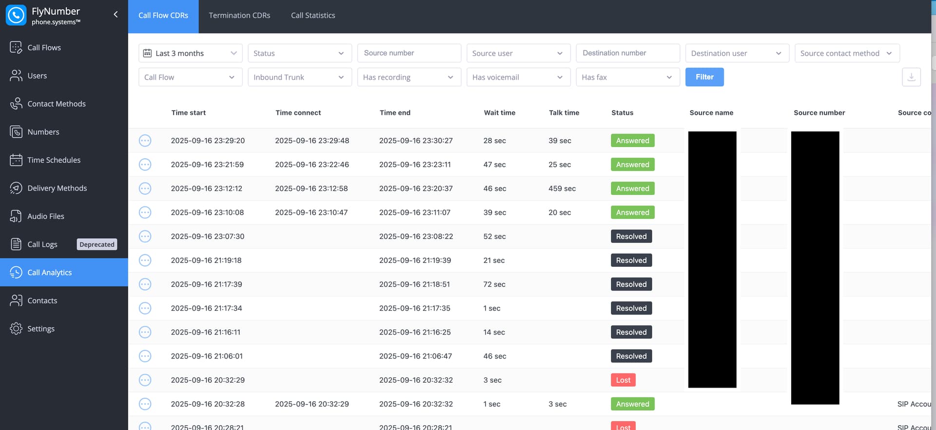Image resolution: width=936 pixels, height=430 pixels.
Task: Expand the Has recording dropdown
Action: coord(409,77)
